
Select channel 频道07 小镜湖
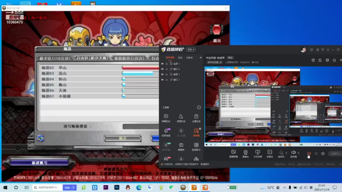100,96
